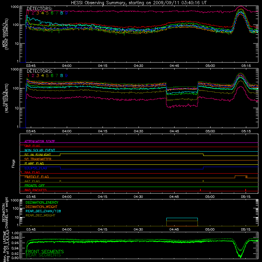
Task: Click 05:00 tick label under the Flags plot
Action: pos(210,197)
